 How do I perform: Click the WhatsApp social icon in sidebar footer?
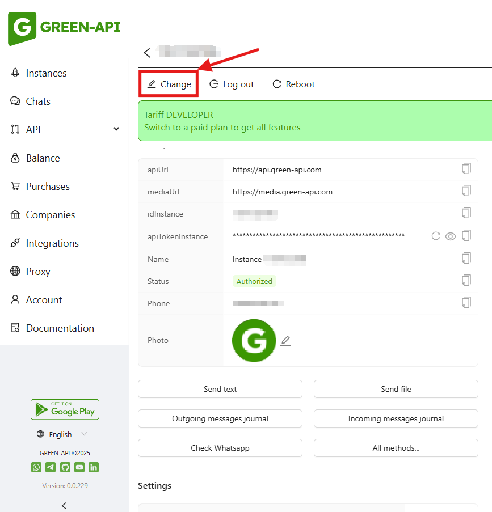[36, 467]
